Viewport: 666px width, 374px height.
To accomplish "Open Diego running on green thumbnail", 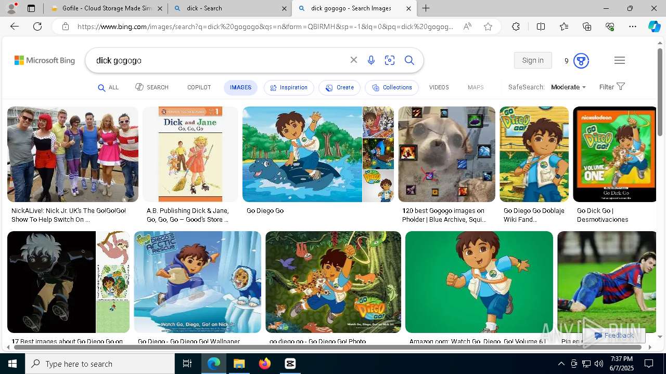I will [479, 282].
